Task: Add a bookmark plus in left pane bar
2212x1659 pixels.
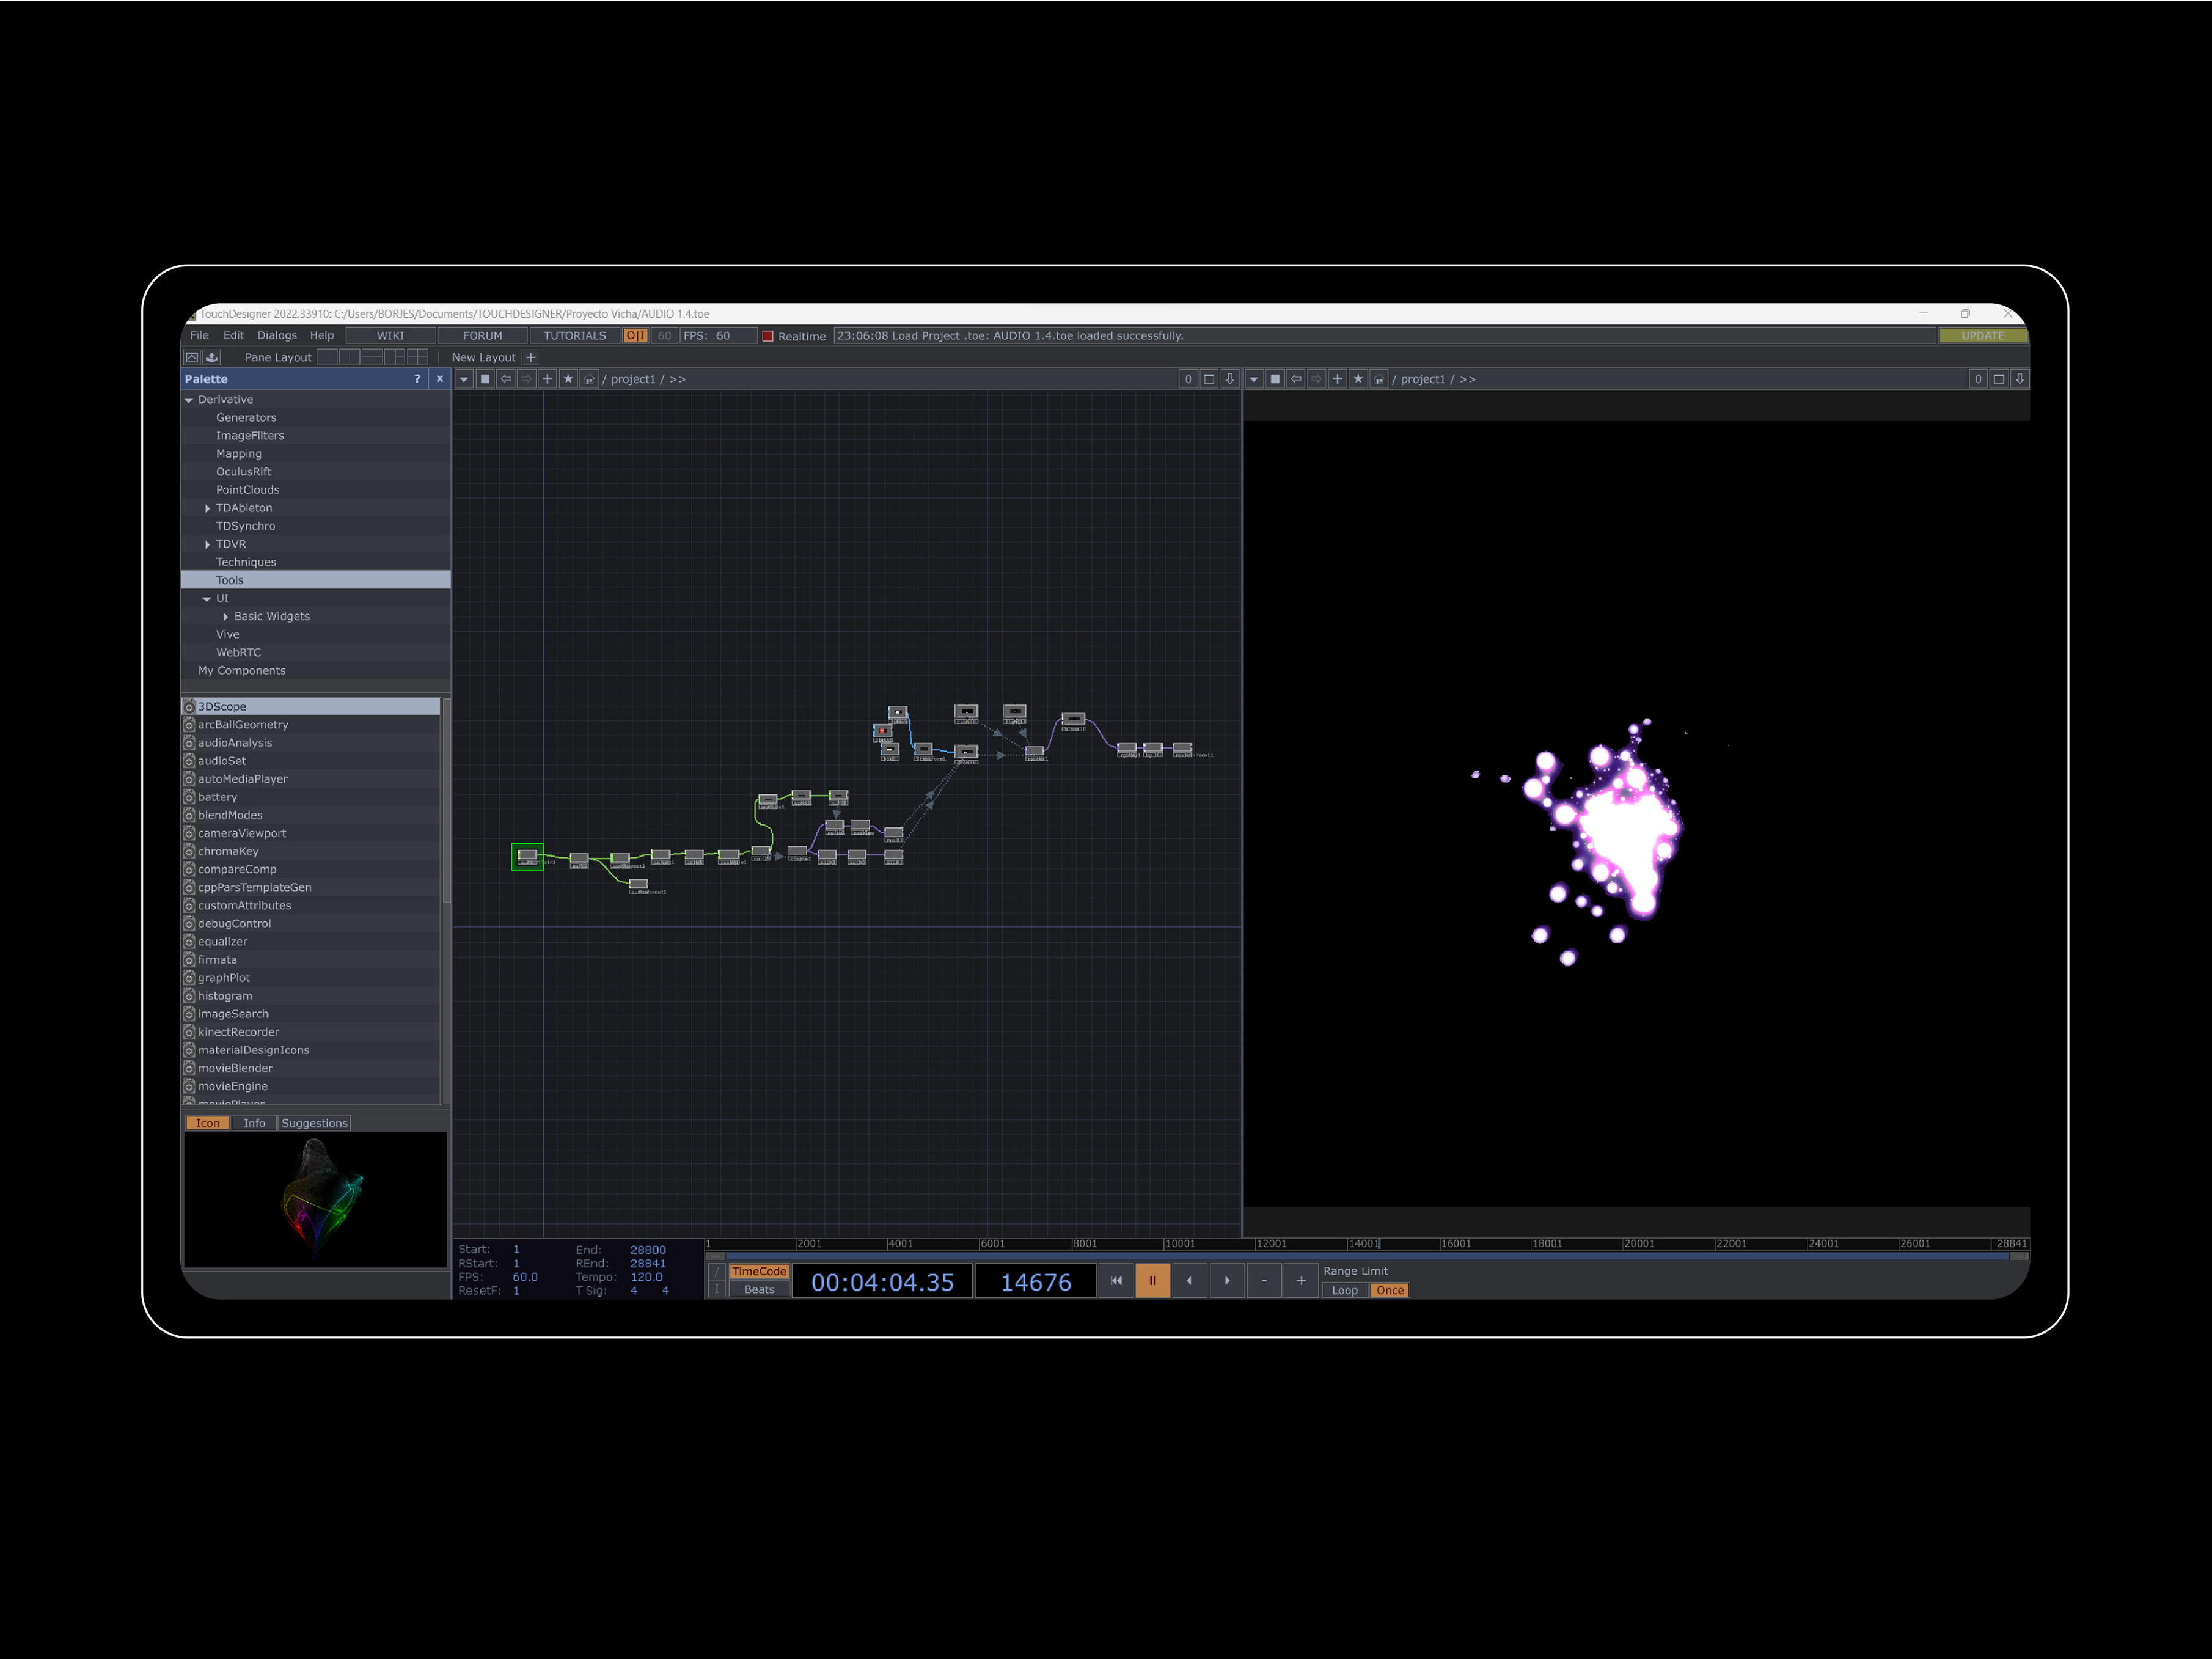Action: point(547,379)
